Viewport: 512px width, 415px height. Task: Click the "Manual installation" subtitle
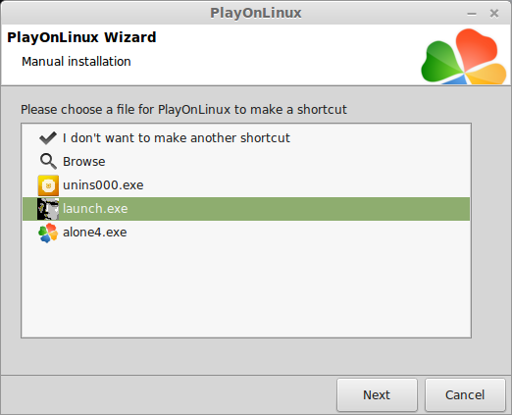coord(77,62)
